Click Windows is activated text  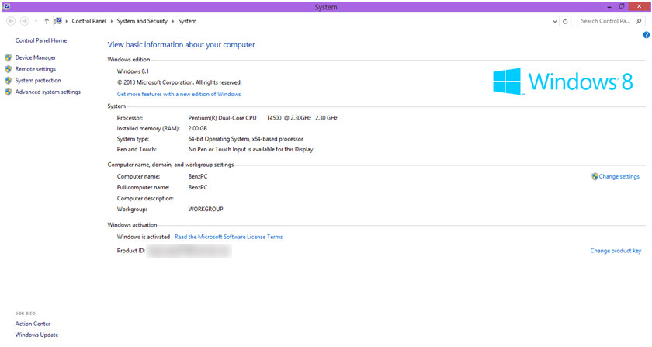pyautogui.click(x=144, y=237)
